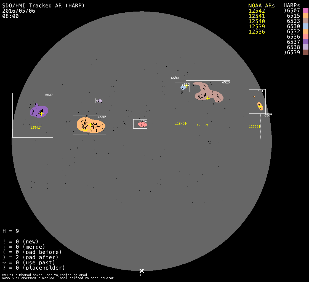Click the yellow cross in HARP box 6515
The width and height of the screenshot is (309, 282).
pyautogui.click(x=260, y=106)
